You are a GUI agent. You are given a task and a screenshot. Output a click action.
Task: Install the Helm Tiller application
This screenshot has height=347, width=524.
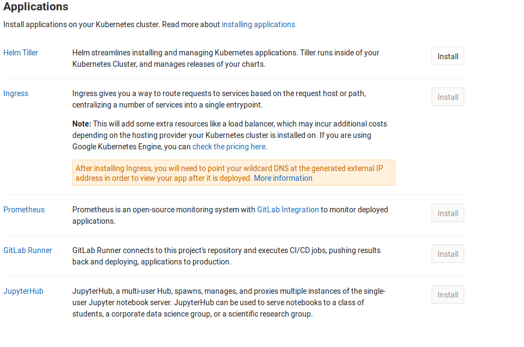(x=447, y=56)
